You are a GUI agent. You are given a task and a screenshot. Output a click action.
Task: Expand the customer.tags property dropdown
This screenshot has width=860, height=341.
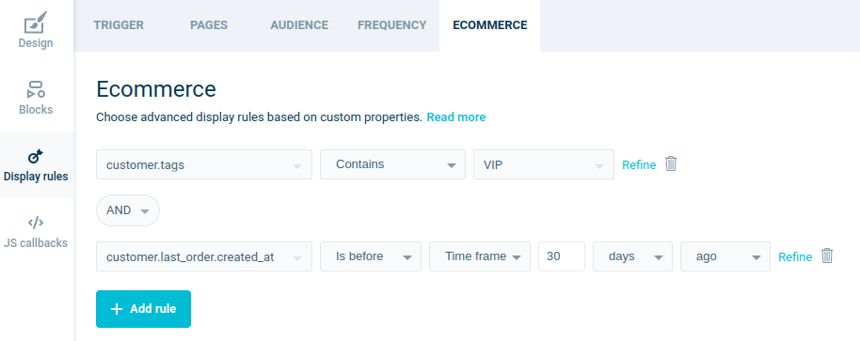pyautogui.click(x=204, y=164)
